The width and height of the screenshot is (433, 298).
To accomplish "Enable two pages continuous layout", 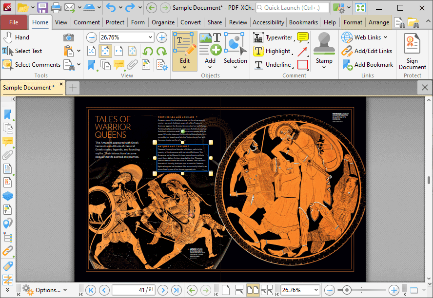I will point(267,290).
